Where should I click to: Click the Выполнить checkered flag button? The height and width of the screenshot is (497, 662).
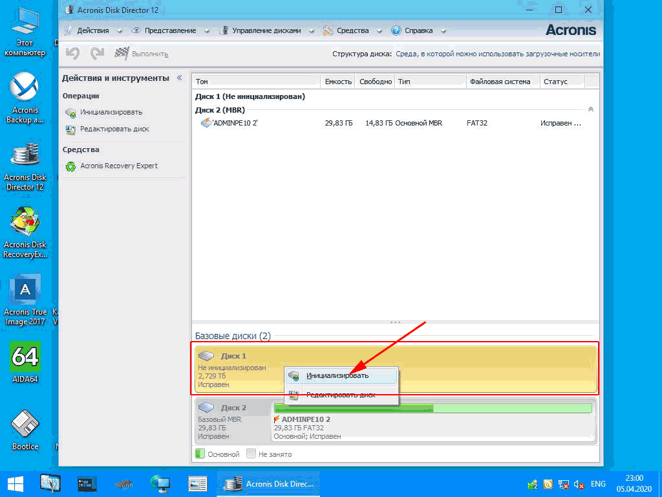coord(141,54)
